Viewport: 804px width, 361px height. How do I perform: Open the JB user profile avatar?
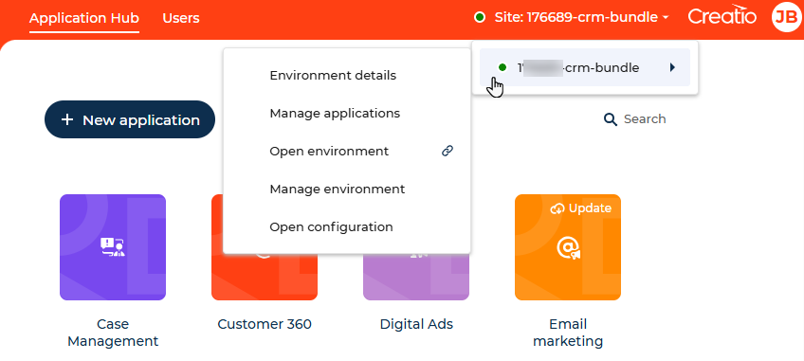(x=787, y=17)
